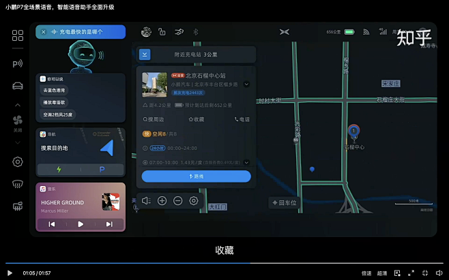Select suggestion 播放粤语歌
This screenshot has height=280, width=449.
point(54,102)
